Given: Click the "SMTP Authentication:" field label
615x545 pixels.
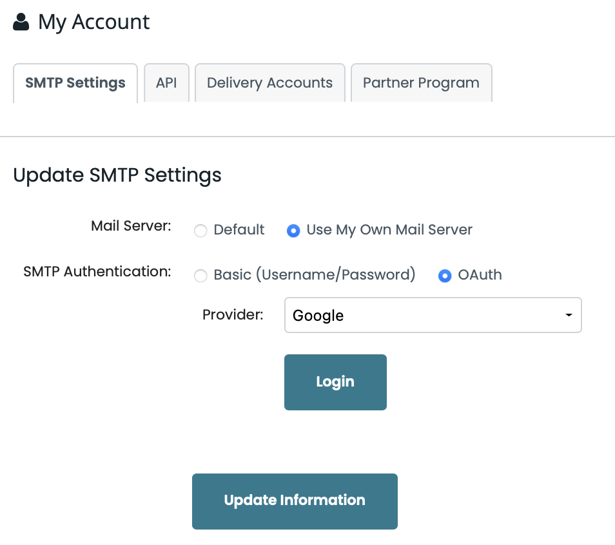Looking at the screenshot, I should pyautogui.click(x=97, y=272).
